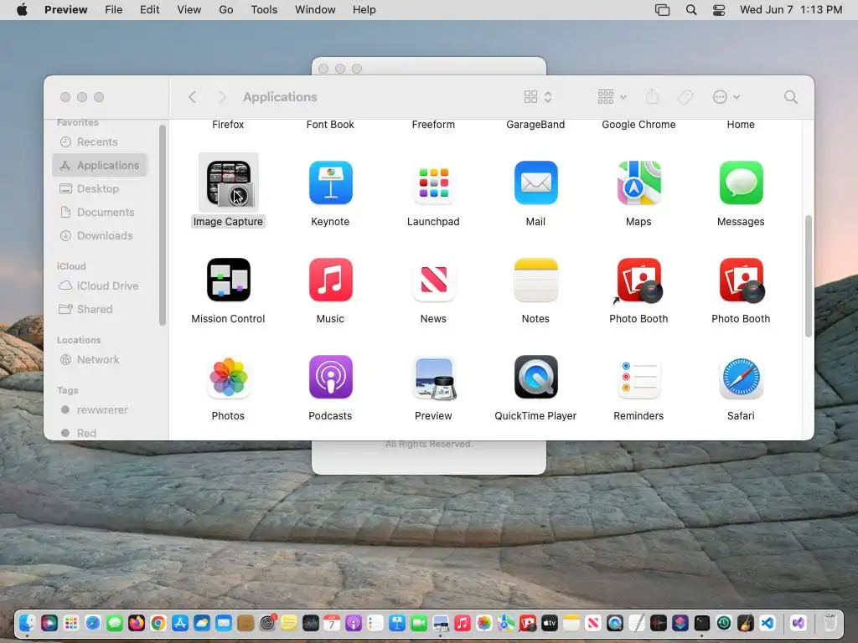Open the Apple menu

(22, 9)
